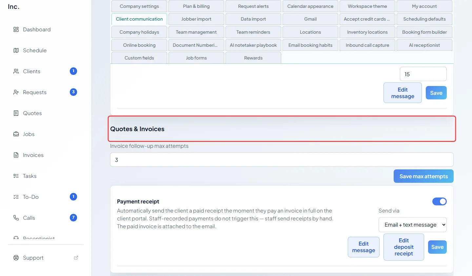Select the Client communication tab
Screen dimensions: 472x276
click(139, 19)
